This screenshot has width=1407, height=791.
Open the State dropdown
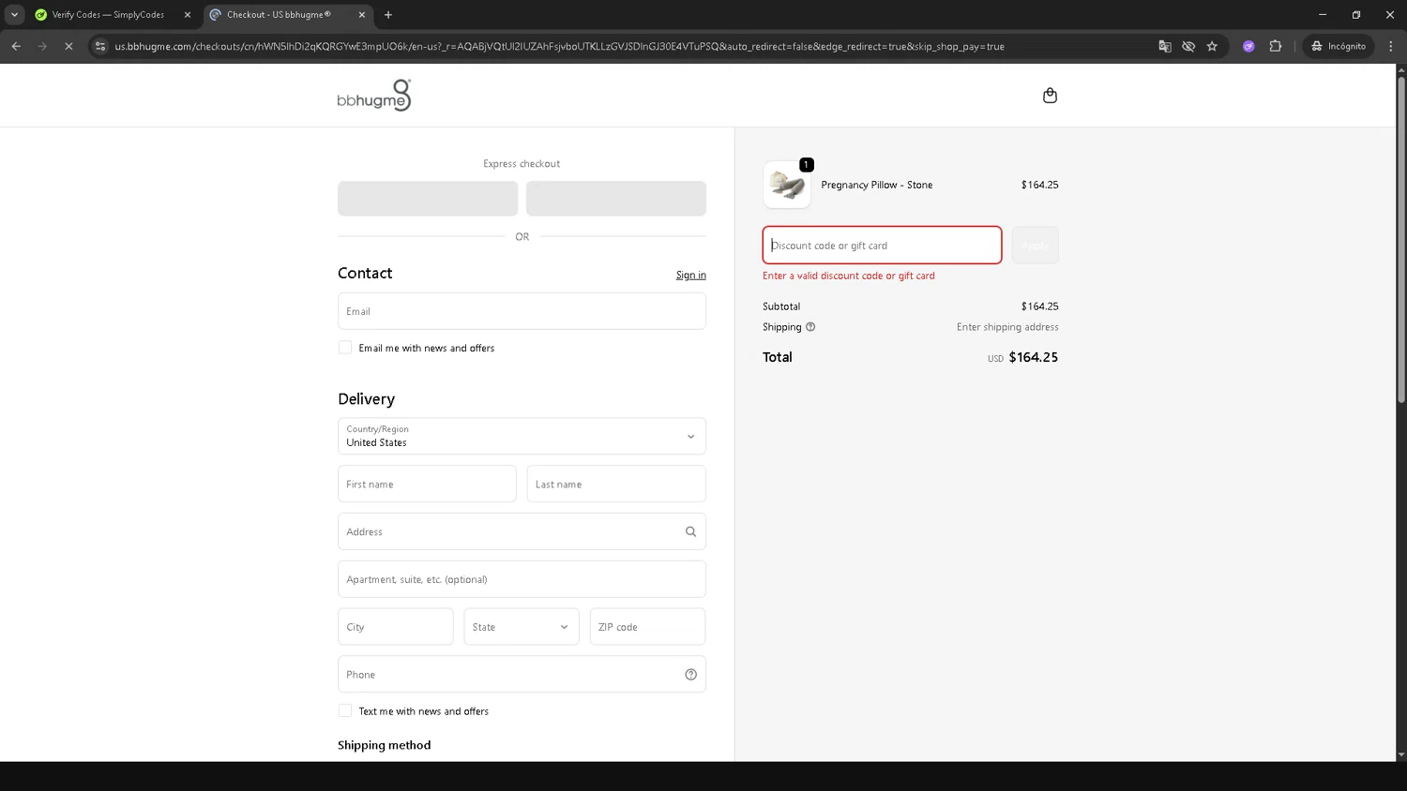click(522, 627)
